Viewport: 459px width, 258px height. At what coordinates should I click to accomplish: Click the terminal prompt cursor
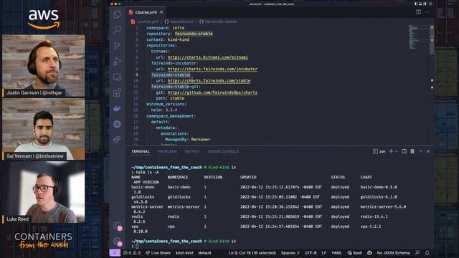click(137, 247)
